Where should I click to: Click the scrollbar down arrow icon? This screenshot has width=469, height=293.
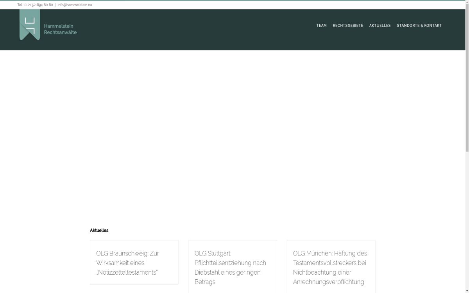point(467,291)
